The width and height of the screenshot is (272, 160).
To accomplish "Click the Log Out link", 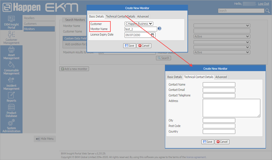I will pos(263,4).
